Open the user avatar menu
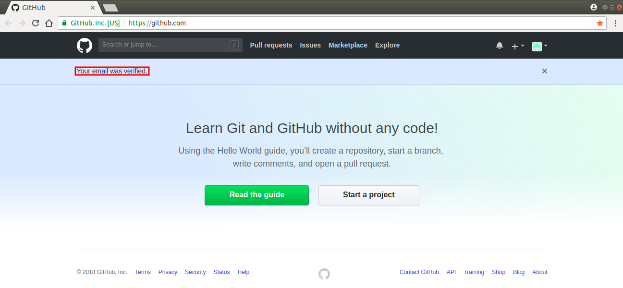 [x=539, y=46]
